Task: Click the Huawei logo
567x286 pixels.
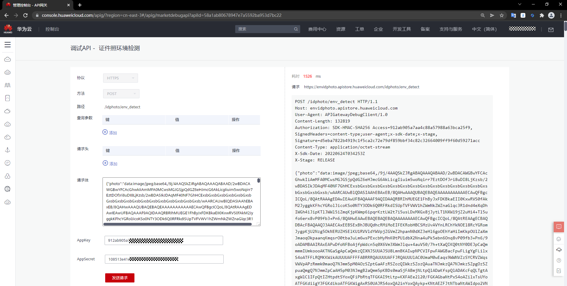Action: 8,29
